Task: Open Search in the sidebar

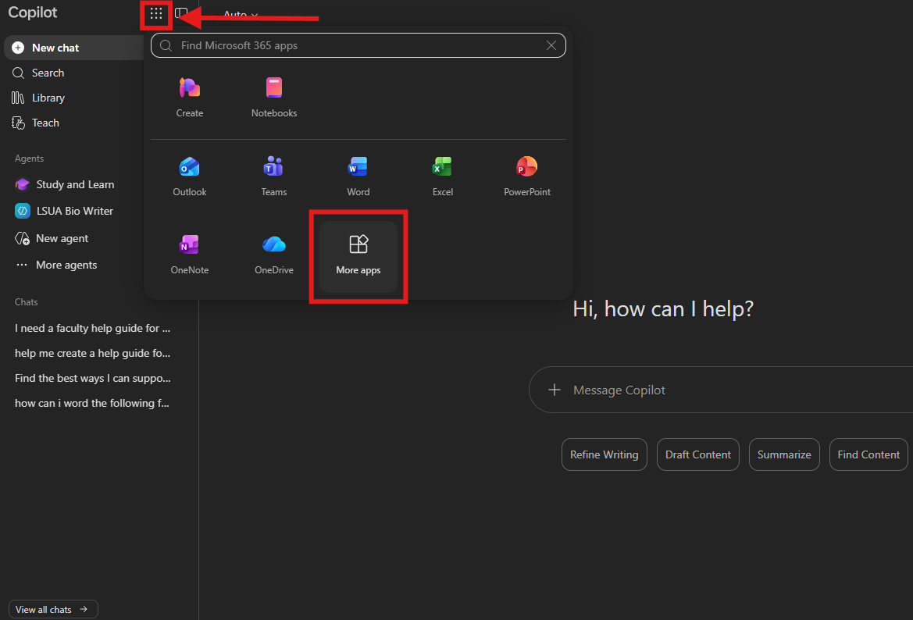Action: [48, 73]
